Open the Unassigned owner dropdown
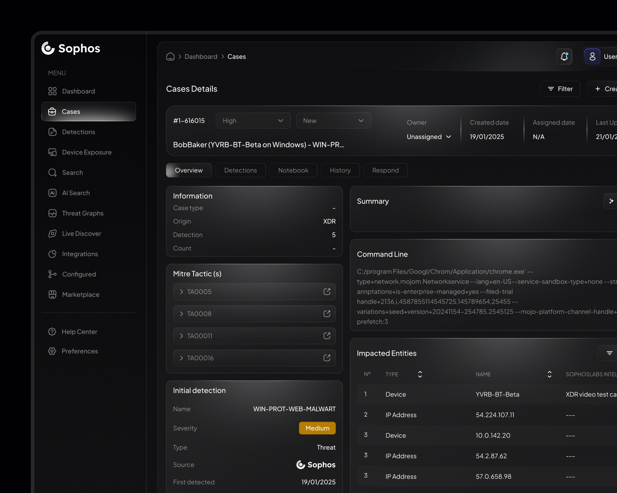 429,137
